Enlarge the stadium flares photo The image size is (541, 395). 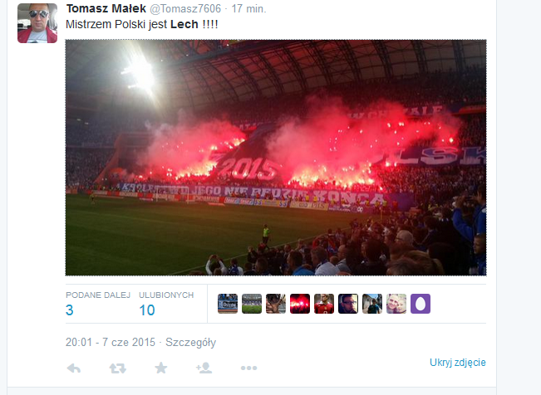click(276, 158)
